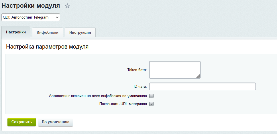The width and height of the screenshot is (277, 134).
Task: Click the 'Настройка параметров модуля' section heading
Action: point(47,47)
